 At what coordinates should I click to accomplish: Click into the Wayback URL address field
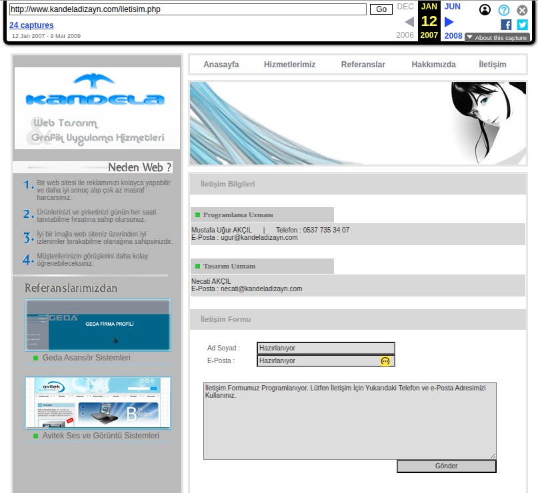[x=187, y=9]
